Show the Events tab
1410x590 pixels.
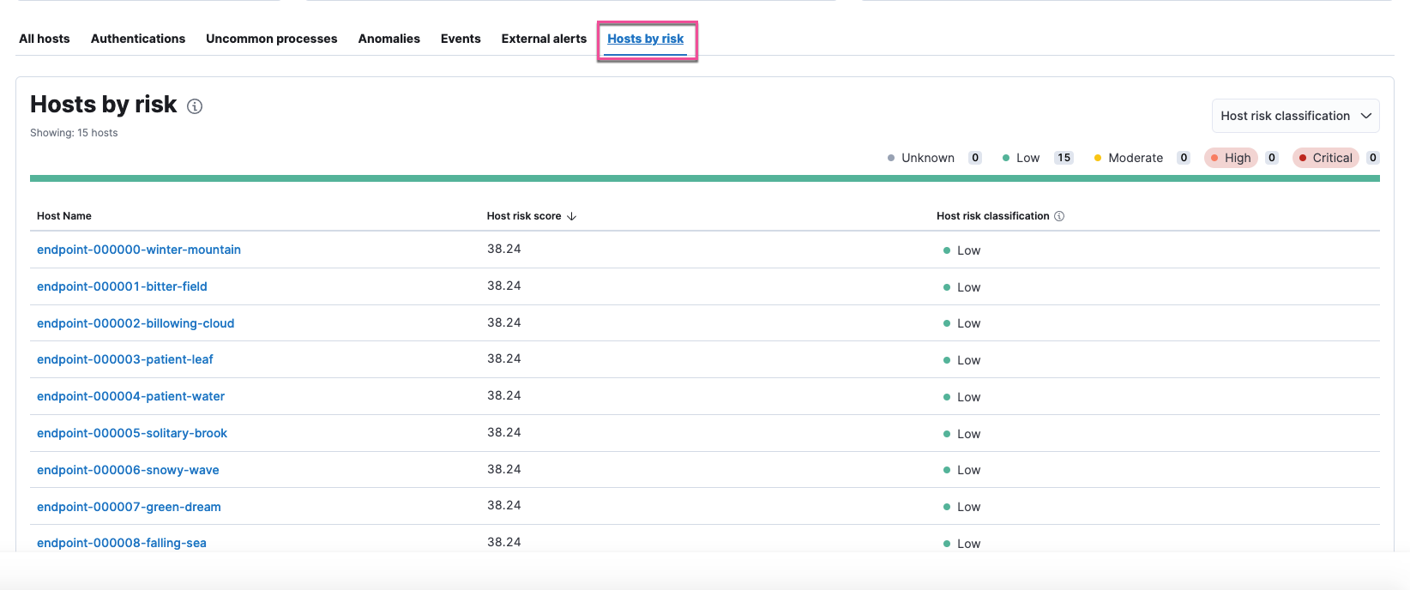point(461,39)
